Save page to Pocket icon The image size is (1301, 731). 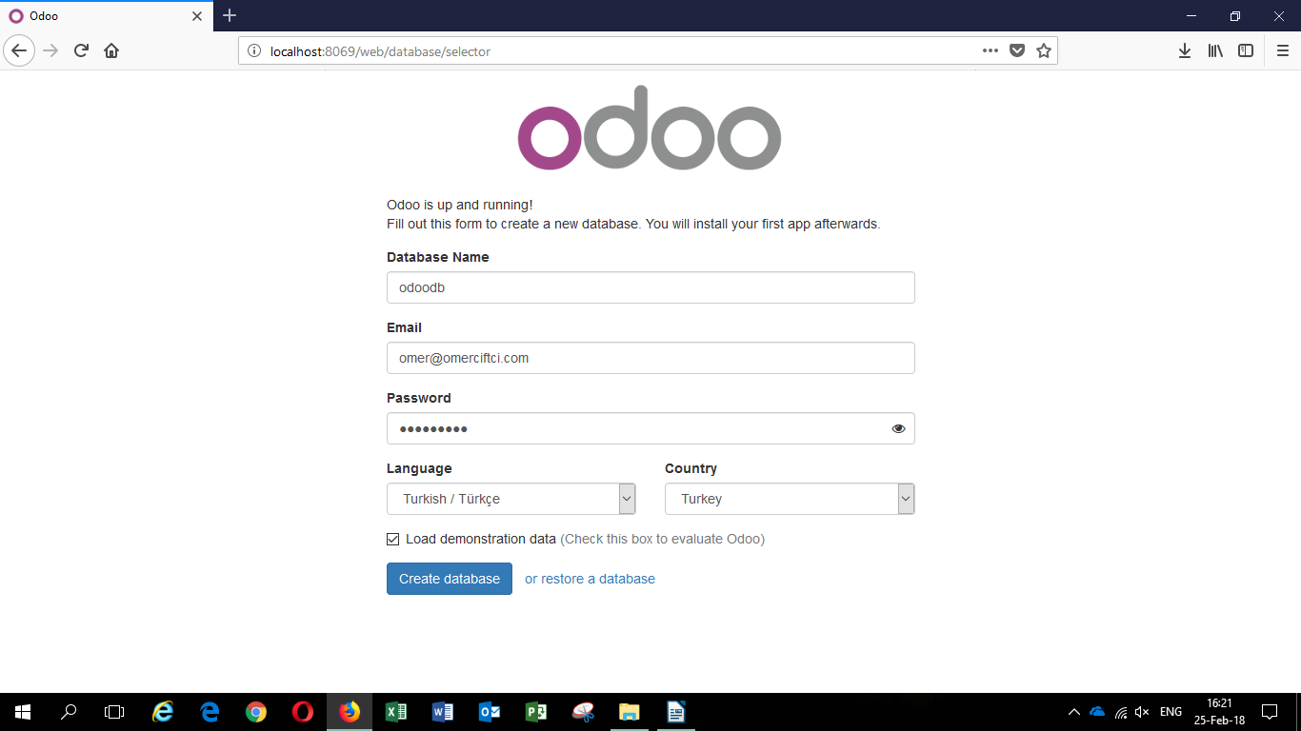coord(1017,51)
